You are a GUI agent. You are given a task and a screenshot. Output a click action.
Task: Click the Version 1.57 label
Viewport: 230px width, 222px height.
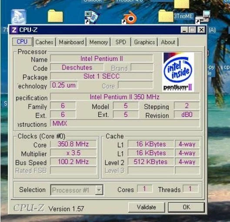[66, 209]
